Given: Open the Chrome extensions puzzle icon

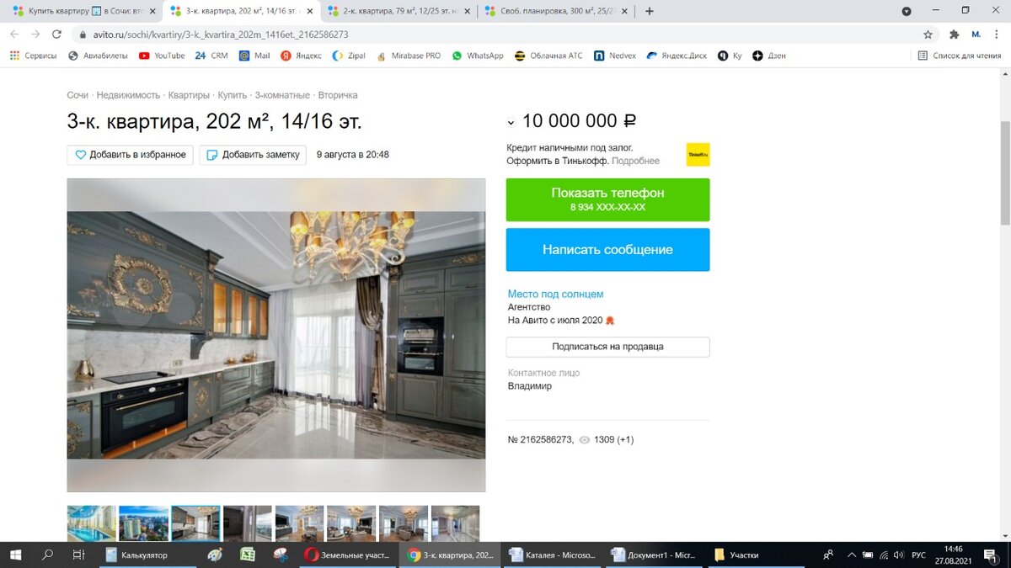Looking at the screenshot, I should pyautogui.click(x=954, y=35).
